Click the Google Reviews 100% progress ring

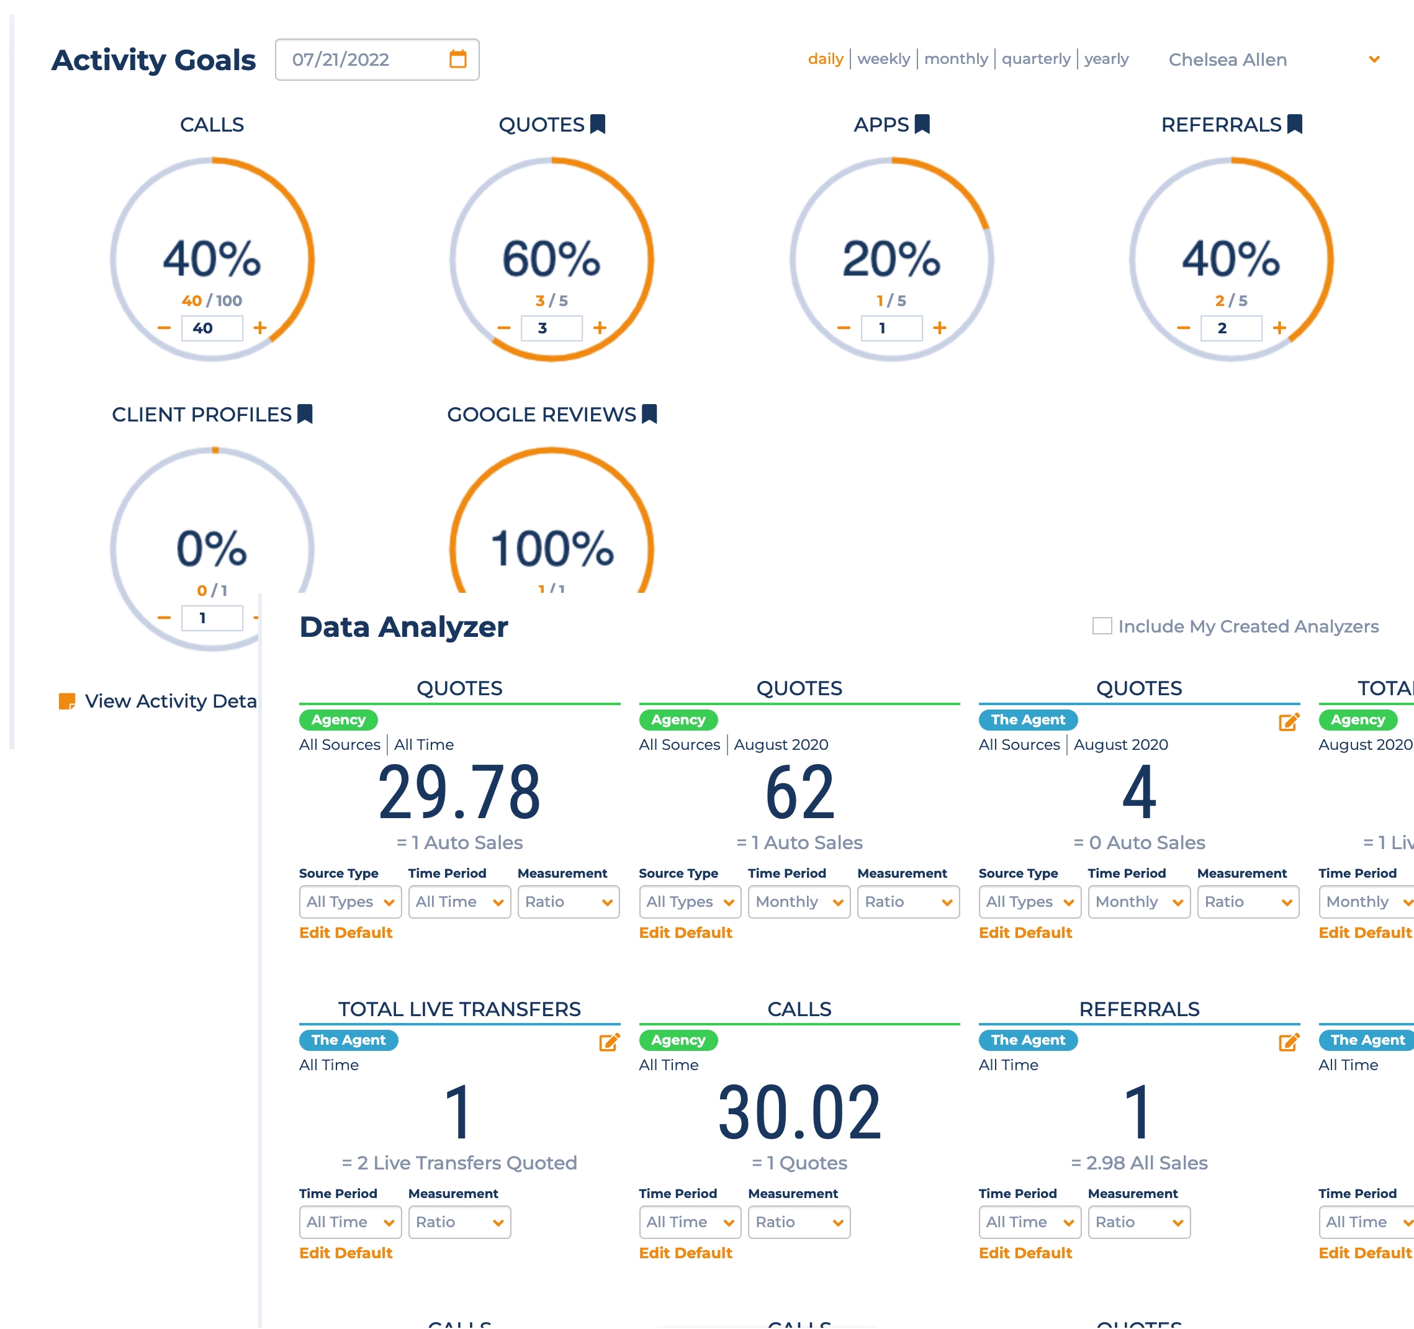[552, 521]
